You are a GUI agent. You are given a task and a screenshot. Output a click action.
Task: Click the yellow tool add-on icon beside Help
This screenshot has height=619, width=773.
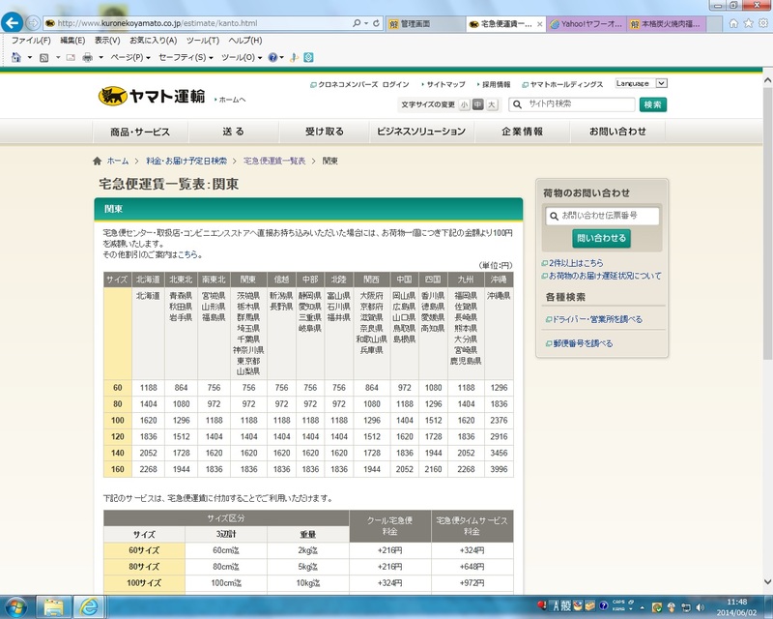click(x=294, y=58)
